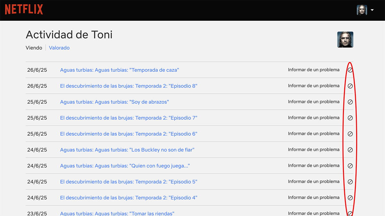Report a problem for "Quien con fuego juega..."
Viewport: 385px width, 216px height.
(314, 165)
